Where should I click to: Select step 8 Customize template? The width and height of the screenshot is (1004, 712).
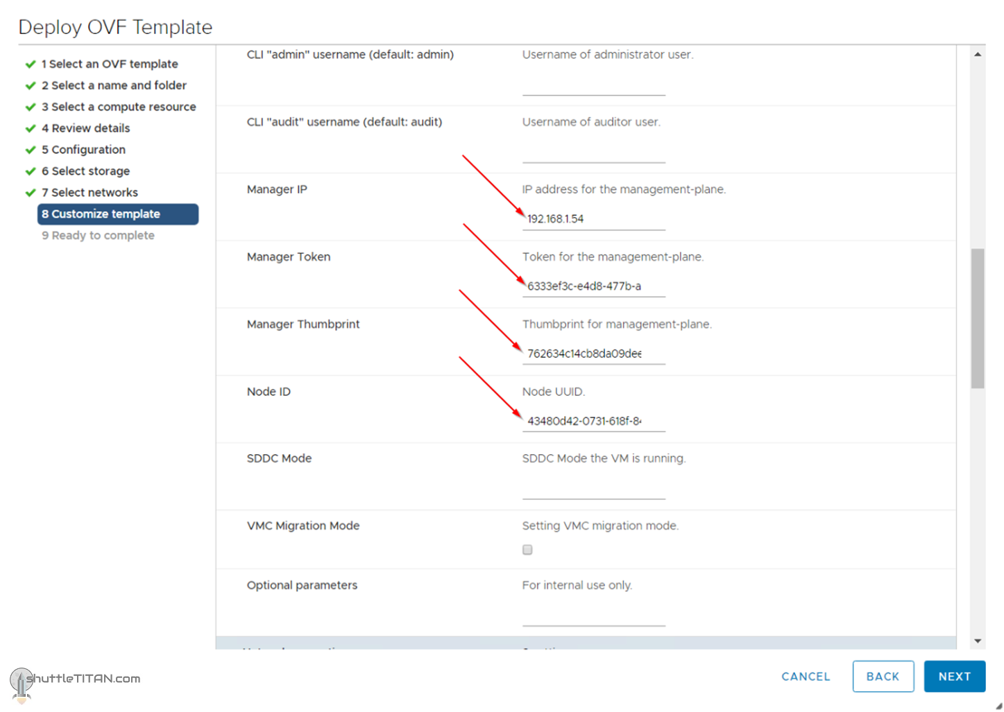[118, 214]
